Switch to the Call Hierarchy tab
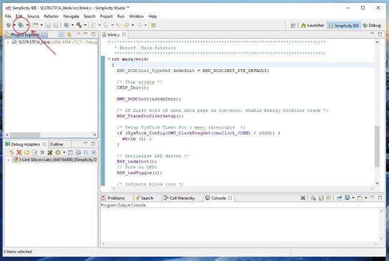This screenshot has width=389, height=261. [179, 198]
